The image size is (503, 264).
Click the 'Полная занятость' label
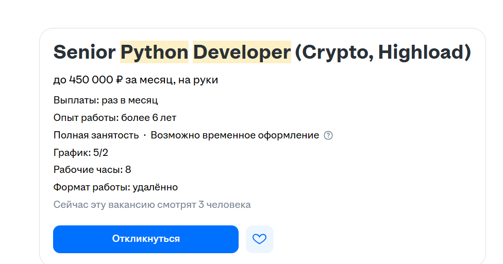click(x=96, y=135)
